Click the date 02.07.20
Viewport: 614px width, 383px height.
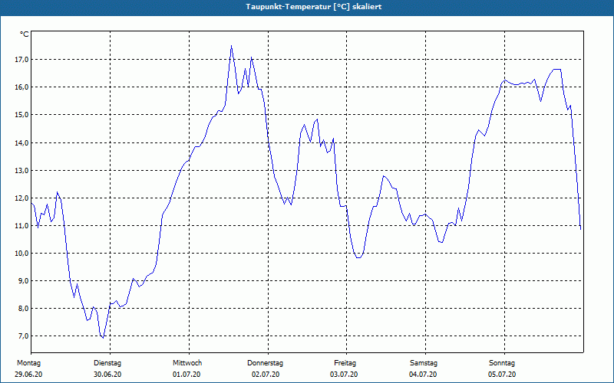coord(266,375)
